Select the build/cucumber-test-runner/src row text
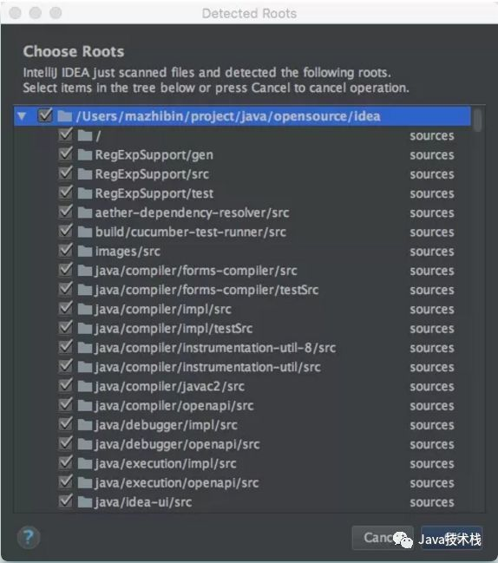Image resolution: width=498 pixels, height=563 pixels. [191, 232]
